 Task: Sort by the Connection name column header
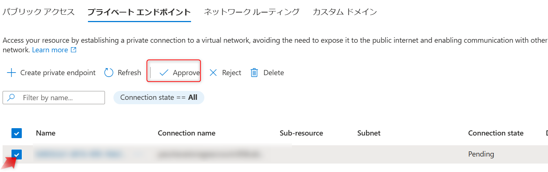click(186, 133)
